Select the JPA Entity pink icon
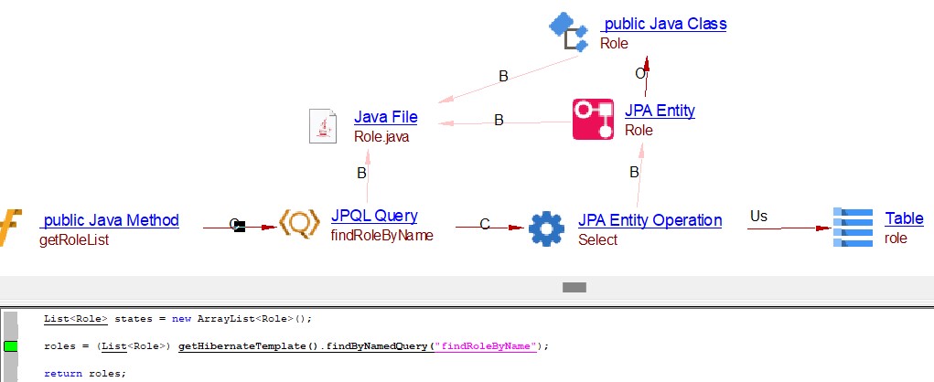This screenshot has width=934, height=382. coord(593,120)
